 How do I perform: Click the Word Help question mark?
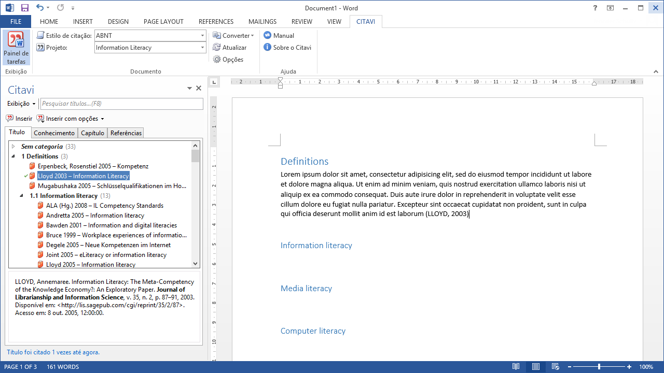(x=595, y=8)
